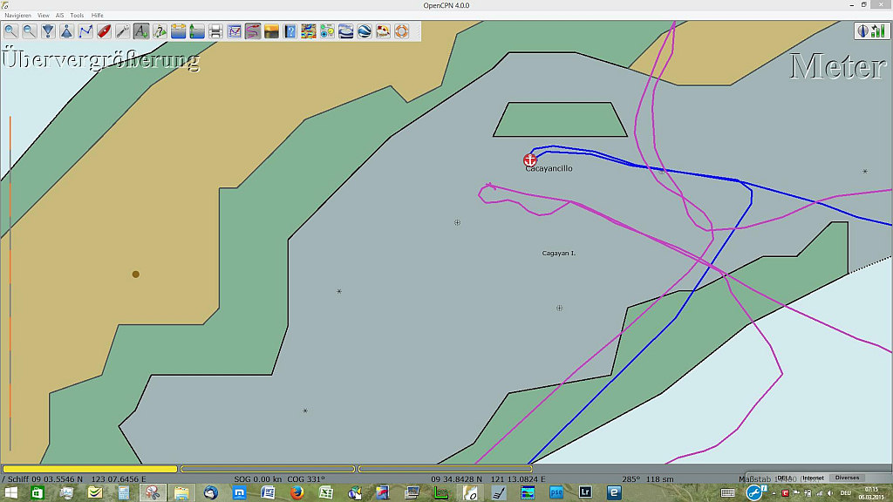
Task: Open settings via the wrench icon
Action: click(x=122, y=31)
